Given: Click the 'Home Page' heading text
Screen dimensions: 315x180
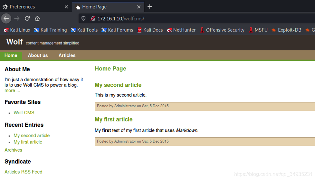Looking at the screenshot, I should pyautogui.click(x=110, y=69).
